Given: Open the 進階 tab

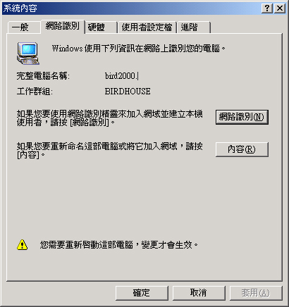Looking at the screenshot, I should (194, 27).
